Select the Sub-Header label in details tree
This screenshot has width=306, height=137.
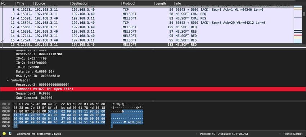pos(21,80)
